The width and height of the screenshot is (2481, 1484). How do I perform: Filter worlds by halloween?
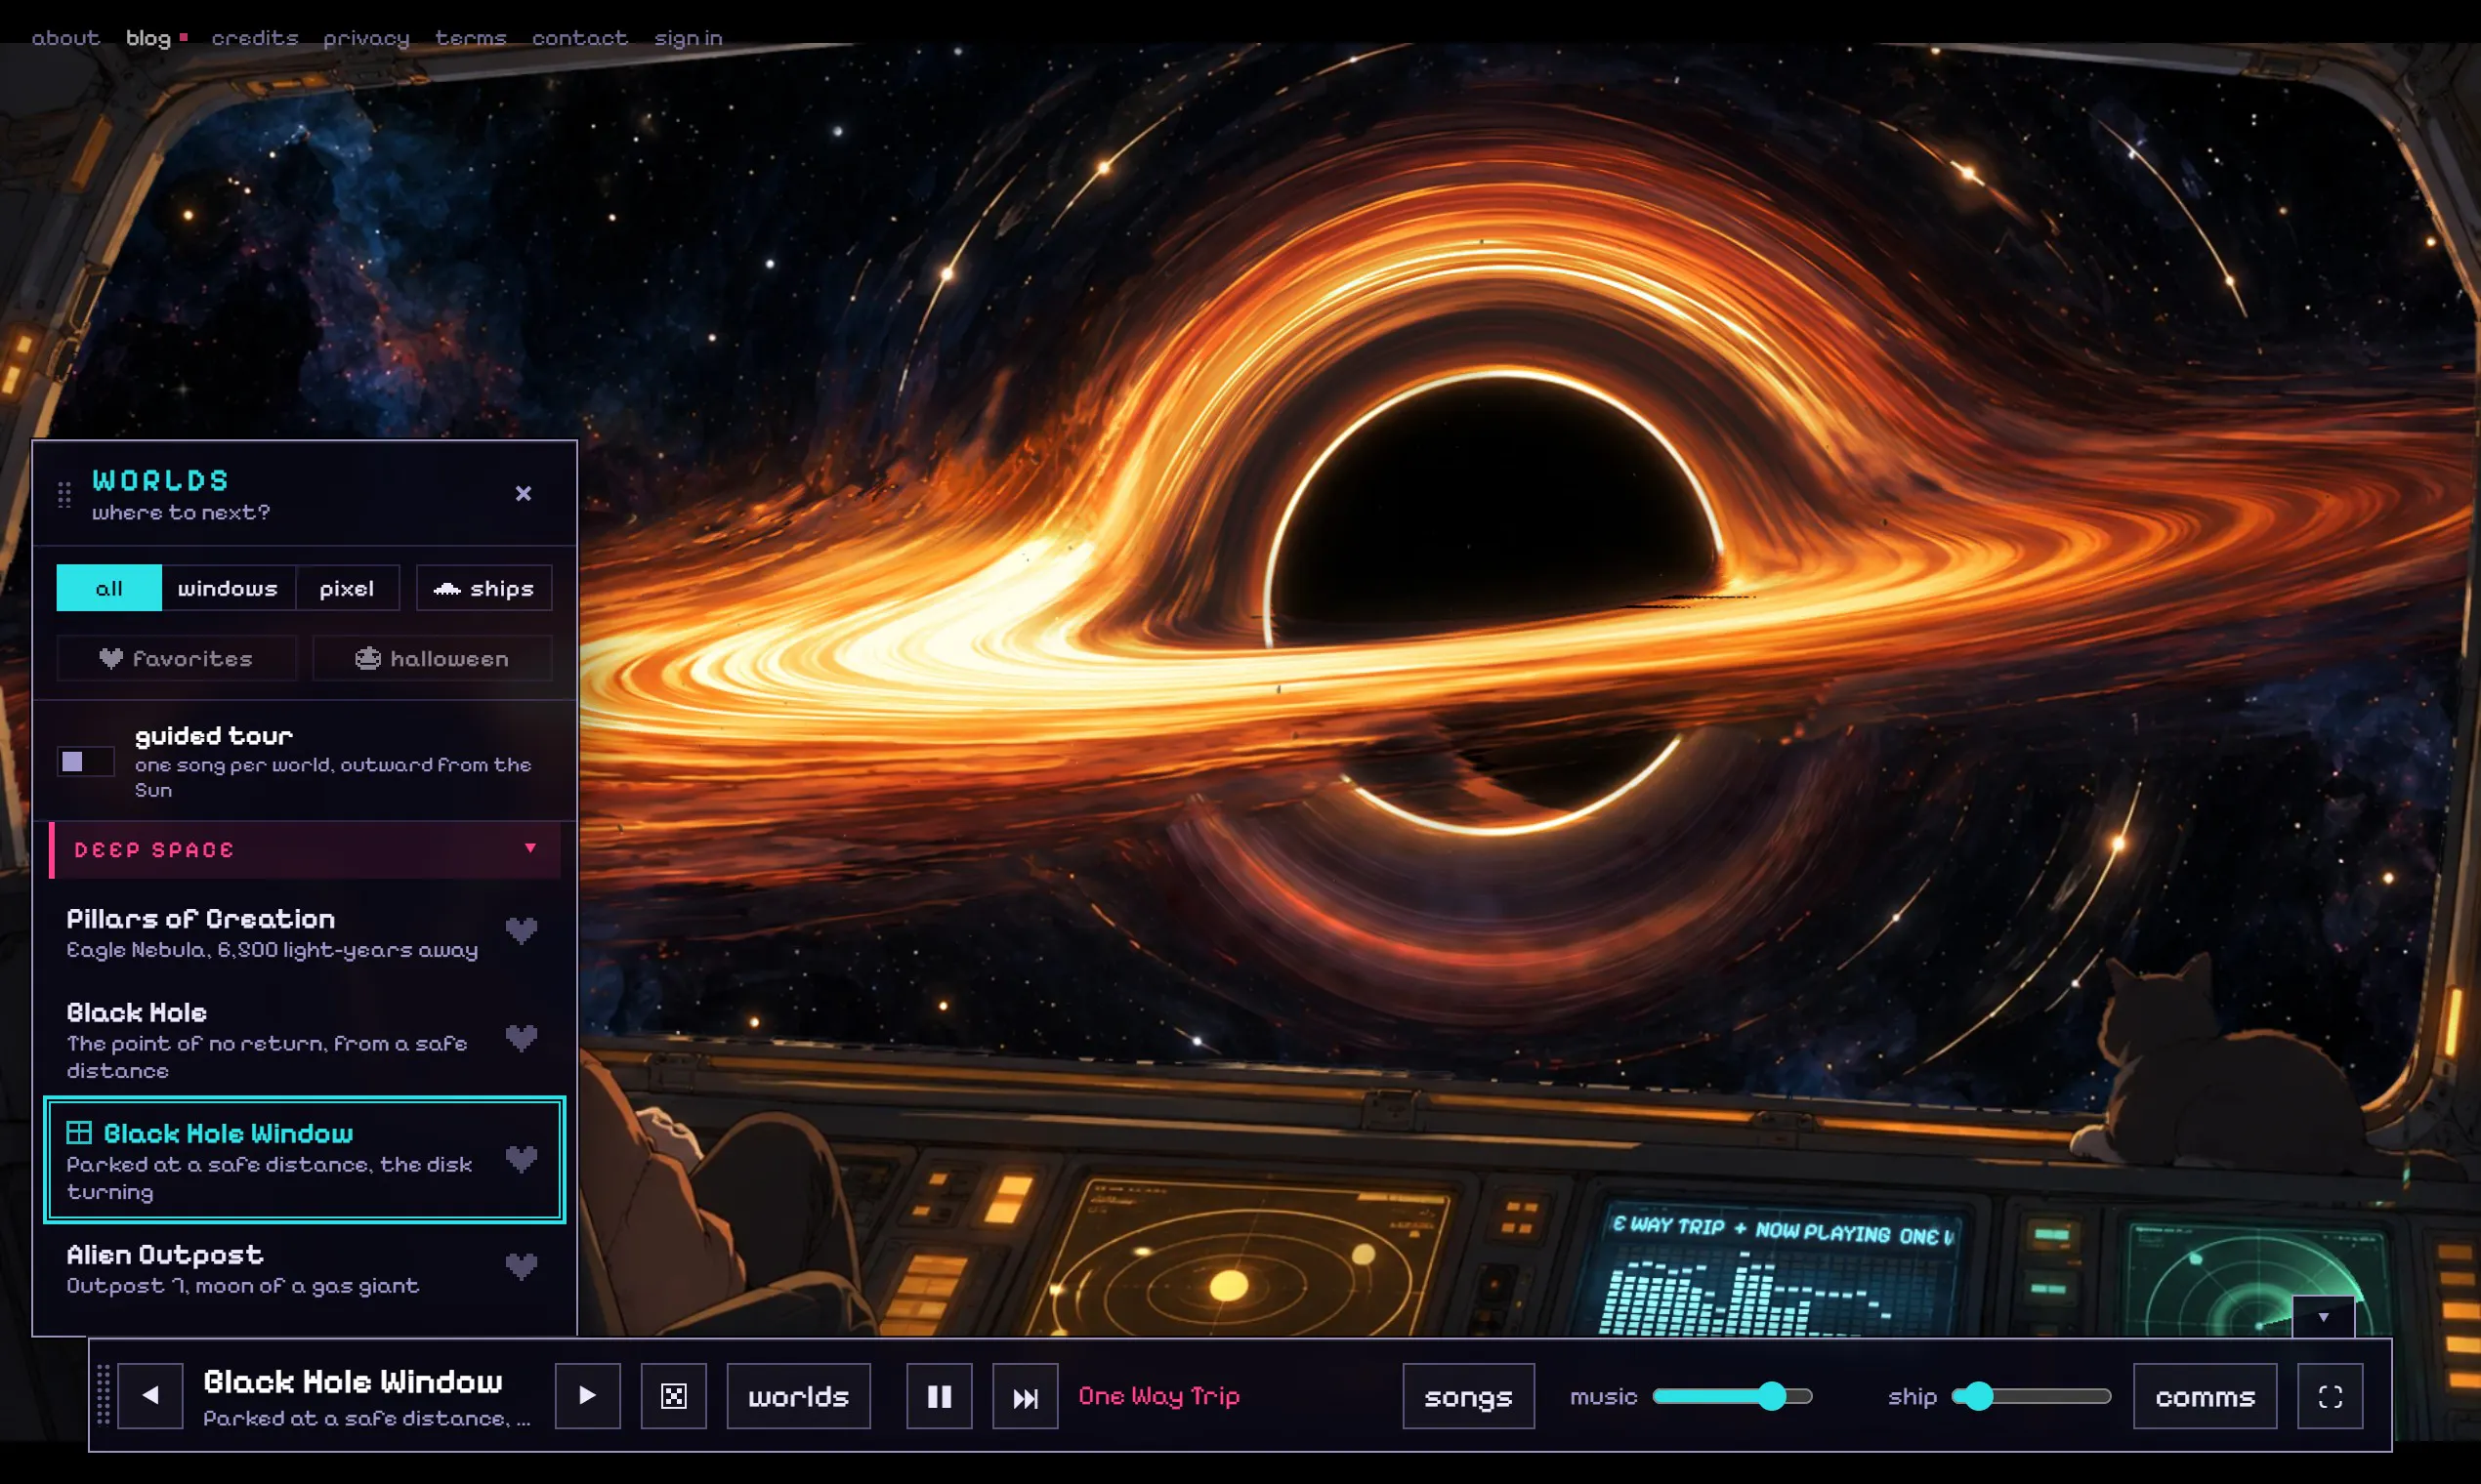click(x=432, y=659)
